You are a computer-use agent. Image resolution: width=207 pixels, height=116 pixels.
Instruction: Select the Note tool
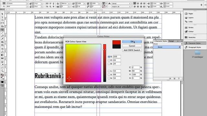click(2, 62)
